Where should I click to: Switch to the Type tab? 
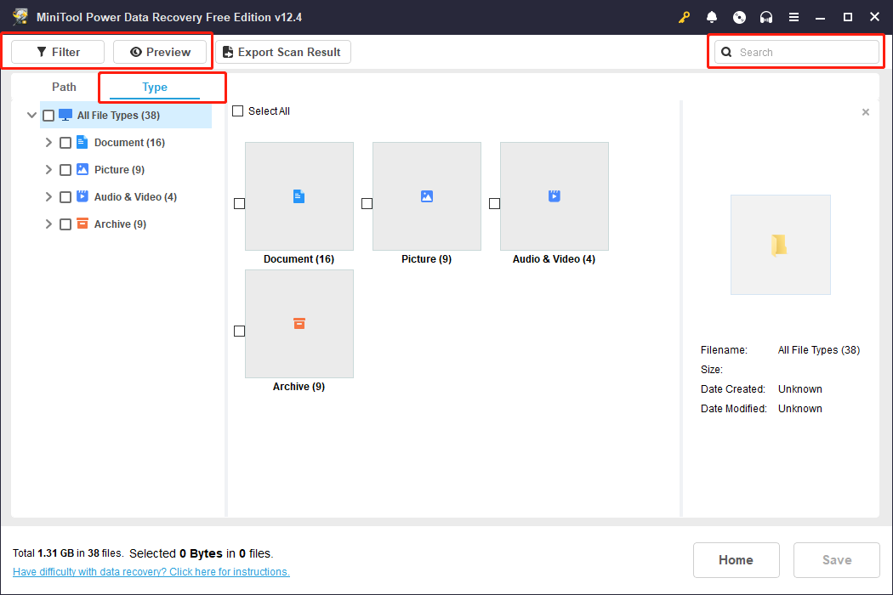(154, 87)
